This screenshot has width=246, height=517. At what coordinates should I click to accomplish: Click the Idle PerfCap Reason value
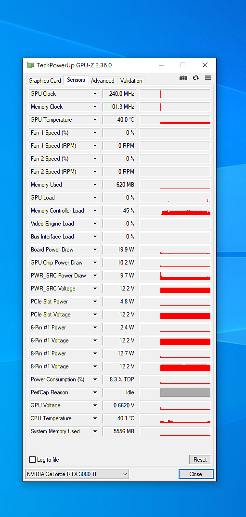pyautogui.click(x=119, y=392)
